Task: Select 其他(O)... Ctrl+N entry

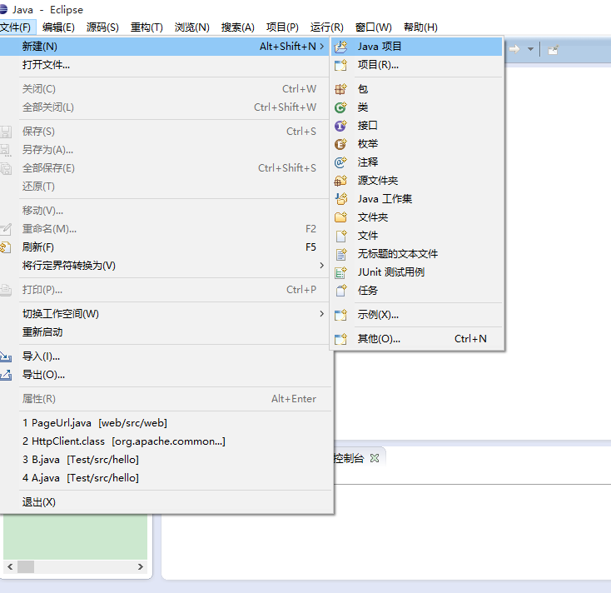Action: click(x=417, y=339)
